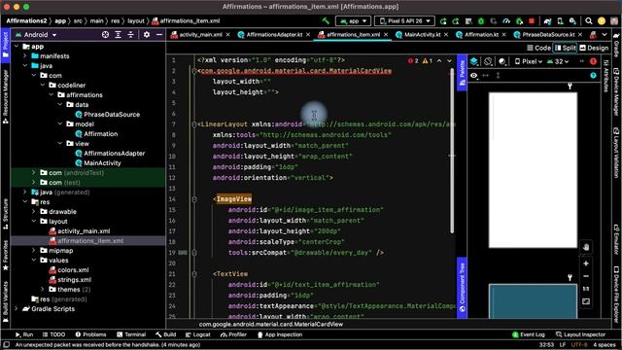Viewport: 622px width, 350px height.
Task: Click the Debug app bug icon
Action: pyautogui.click(x=481, y=21)
